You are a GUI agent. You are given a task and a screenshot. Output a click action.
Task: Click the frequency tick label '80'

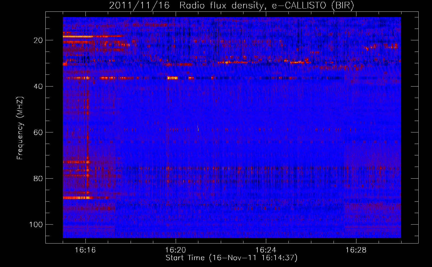click(x=38, y=178)
